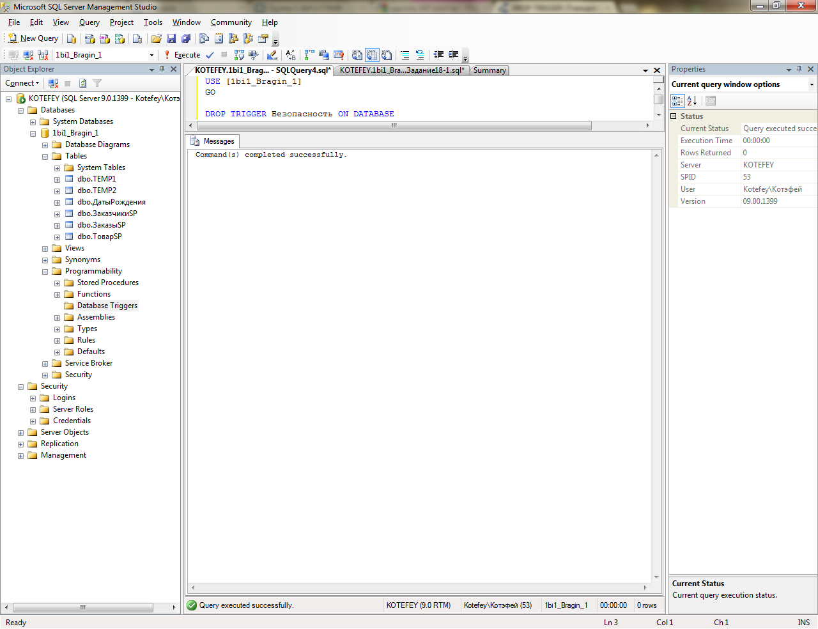Parse the query with the blue checkmark
818x629 pixels.
click(210, 55)
